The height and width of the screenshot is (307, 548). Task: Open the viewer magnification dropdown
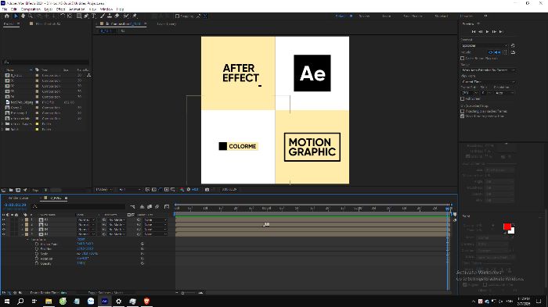coord(104,189)
